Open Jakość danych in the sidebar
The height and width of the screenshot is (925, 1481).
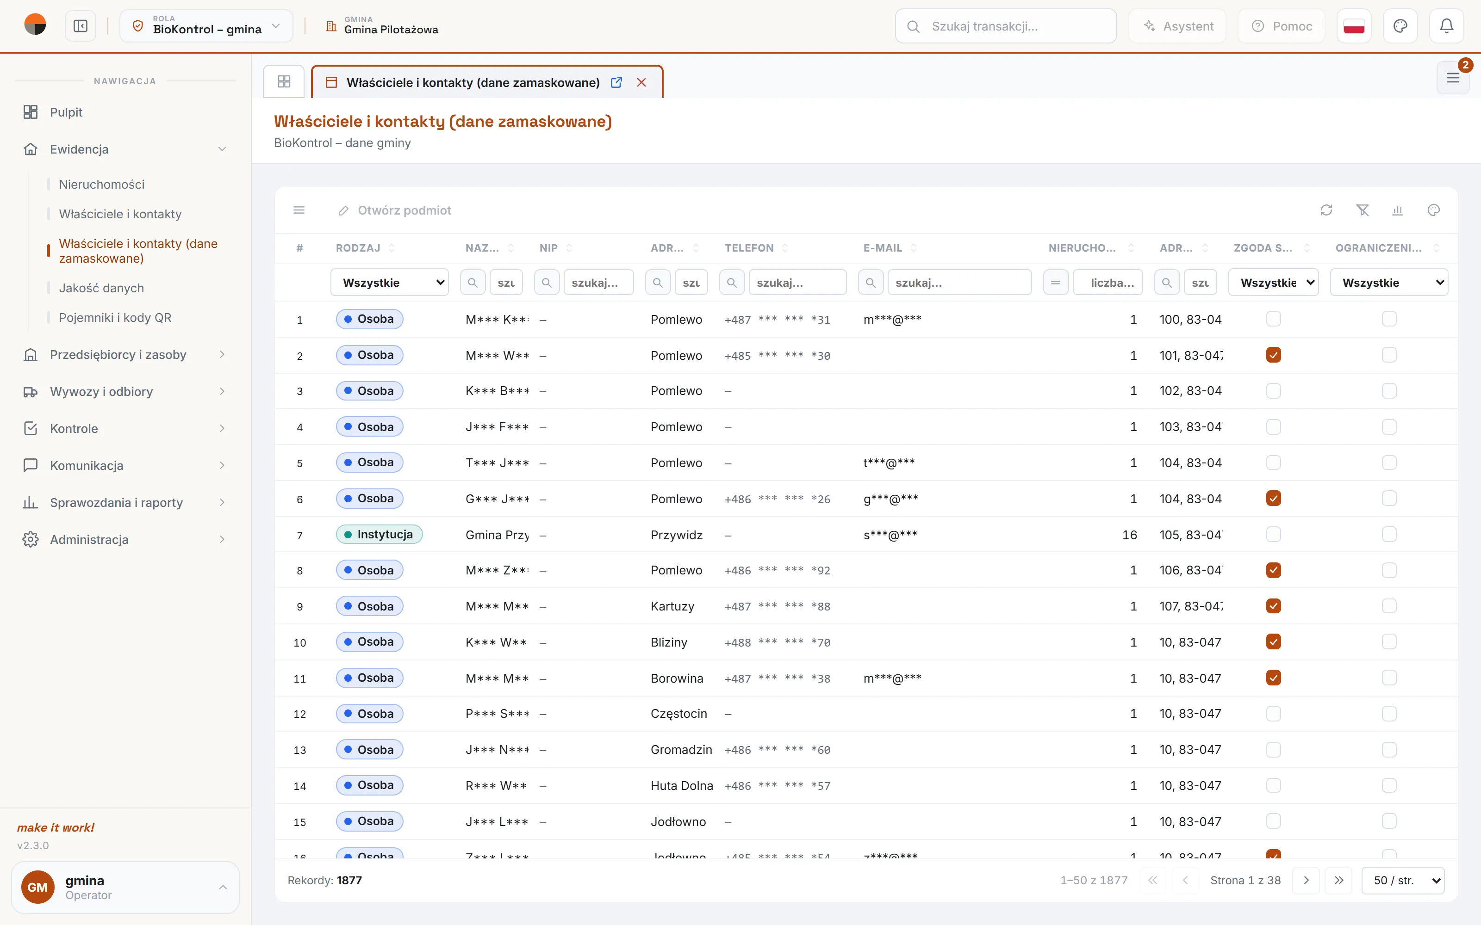pyautogui.click(x=102, y=288)
